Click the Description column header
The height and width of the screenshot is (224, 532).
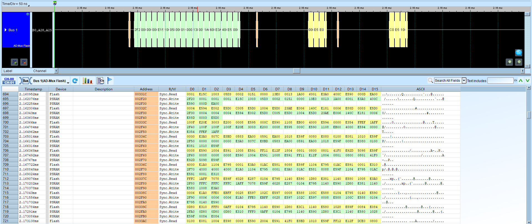[x=103, y=89]
